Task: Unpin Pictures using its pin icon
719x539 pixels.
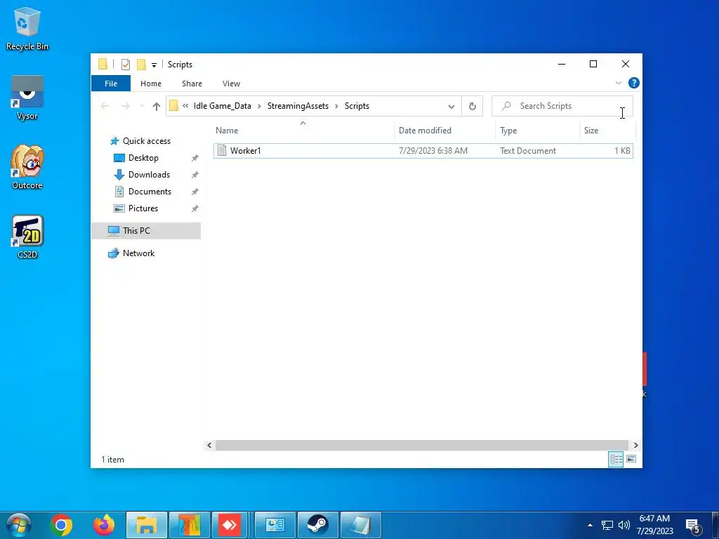Action: pos(195,208)
